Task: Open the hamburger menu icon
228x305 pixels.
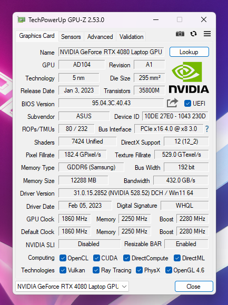Action: coord(207,34)
